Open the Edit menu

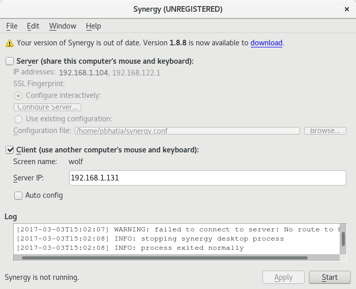(33, 26)
